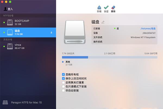Click the blue disk usage bar
The image size is (163, 109).
[75, 57]
